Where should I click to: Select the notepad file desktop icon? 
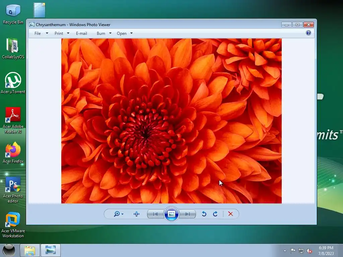coord(39,10)
